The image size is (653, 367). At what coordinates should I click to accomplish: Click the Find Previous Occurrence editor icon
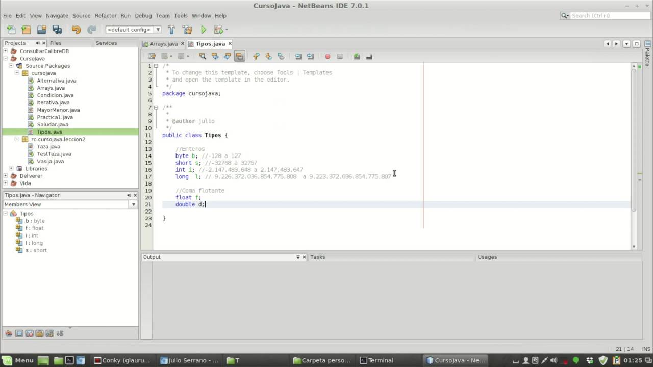tap(215, 56)
